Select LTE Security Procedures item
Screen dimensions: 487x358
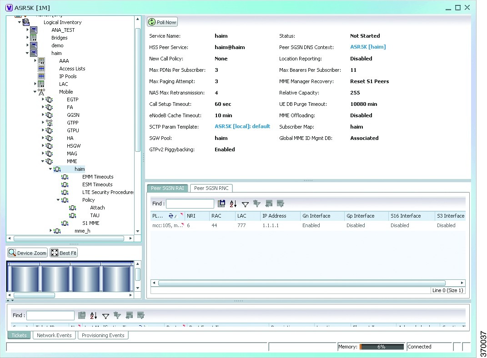(108, 192)
